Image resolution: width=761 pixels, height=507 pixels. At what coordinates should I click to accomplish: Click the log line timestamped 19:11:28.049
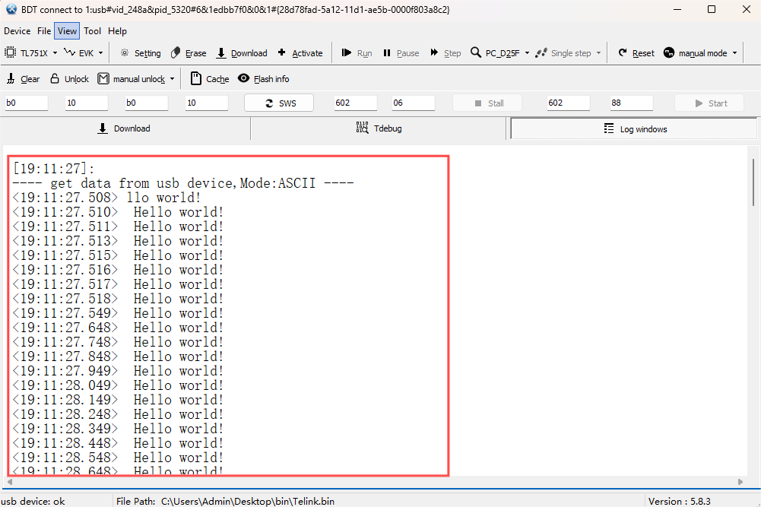[117, 385]
